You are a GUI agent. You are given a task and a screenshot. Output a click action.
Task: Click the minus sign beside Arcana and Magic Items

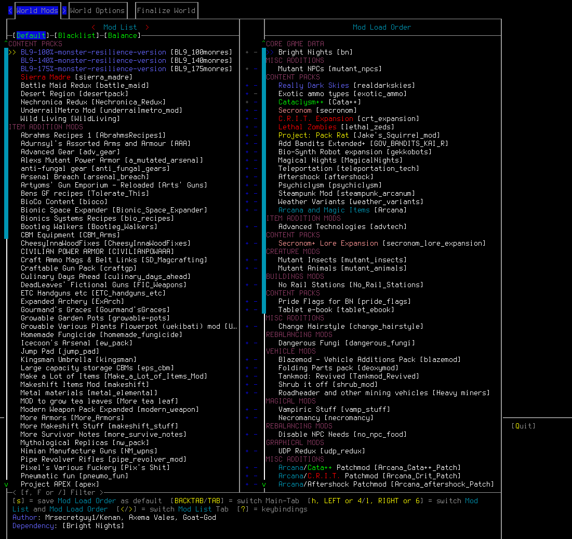coord(256,210)
